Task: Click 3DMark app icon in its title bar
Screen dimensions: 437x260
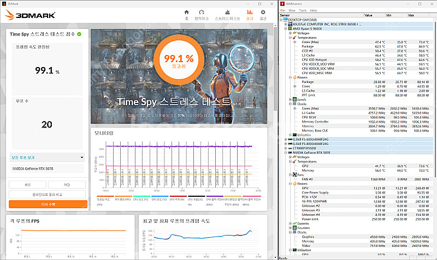Action: pyautogui.click(x=4, y=4)
